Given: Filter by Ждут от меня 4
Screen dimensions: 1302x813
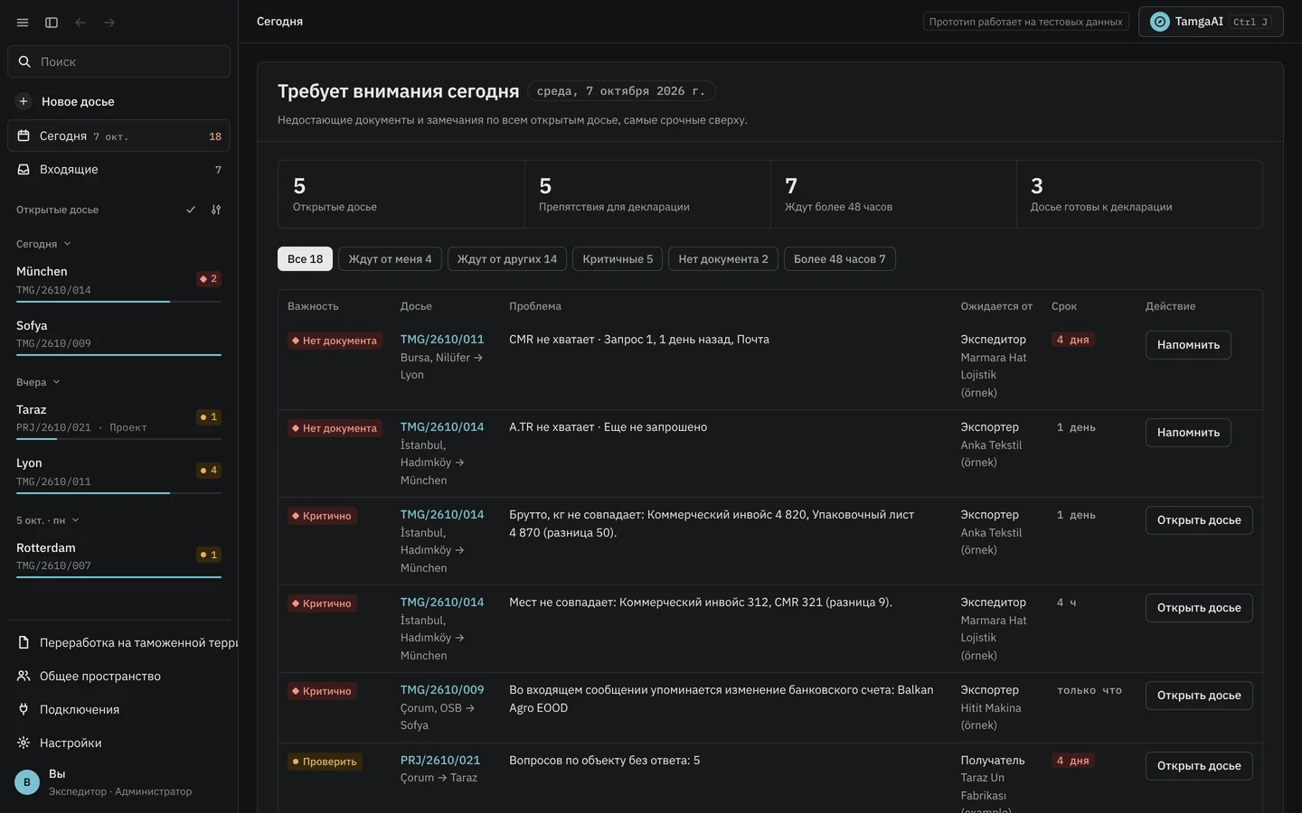Looking at the screenshot, I should (390, 259).
